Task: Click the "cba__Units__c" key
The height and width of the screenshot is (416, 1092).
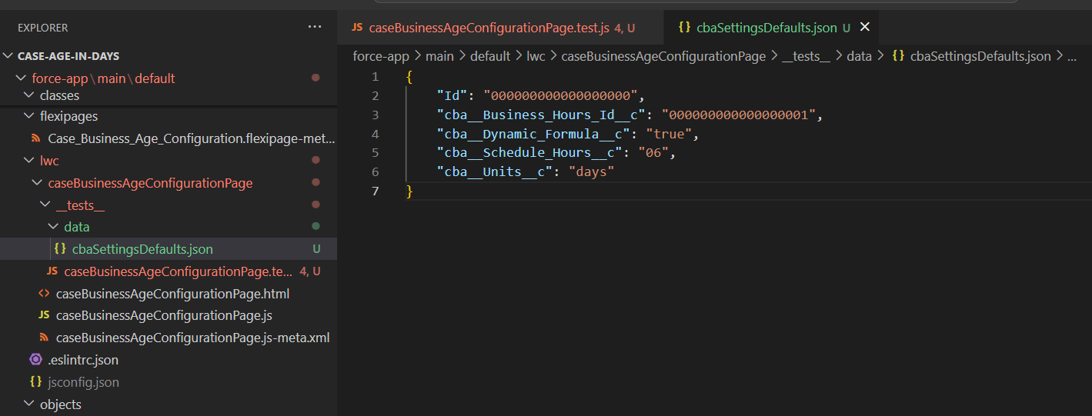Action: click(494, 172)
